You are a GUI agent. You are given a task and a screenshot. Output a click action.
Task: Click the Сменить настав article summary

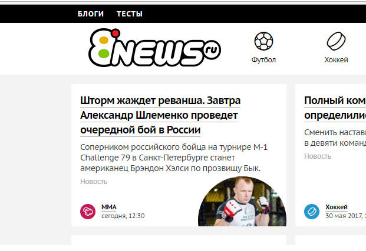[335, 138]
